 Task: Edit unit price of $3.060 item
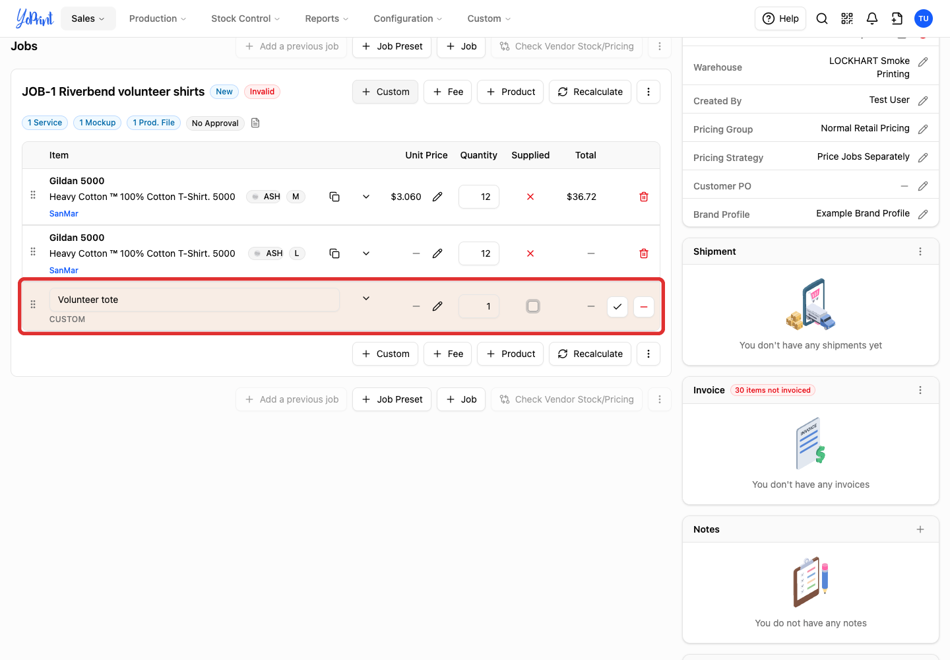point(437,197)
